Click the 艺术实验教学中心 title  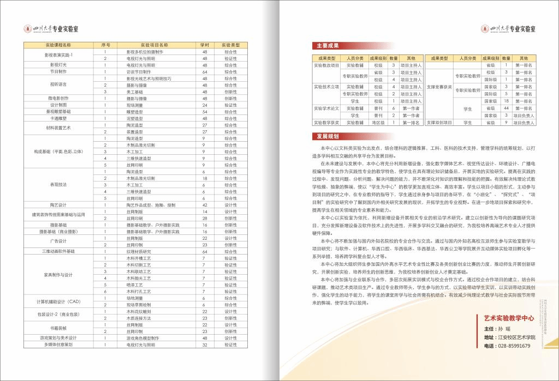pyautogui.click(x=509, y=318)
